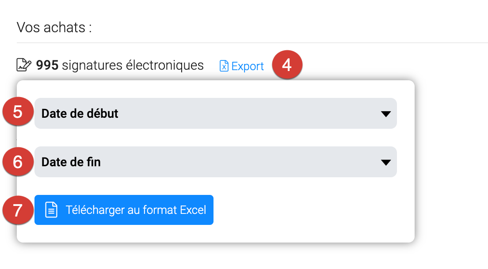
Task: Click the electronic signature pen icon
Action: 24,65
